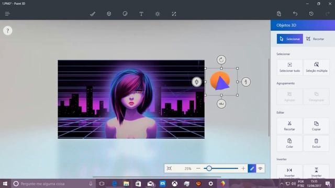
Task: Click the Colar button
Action: (x=289, y=143)
